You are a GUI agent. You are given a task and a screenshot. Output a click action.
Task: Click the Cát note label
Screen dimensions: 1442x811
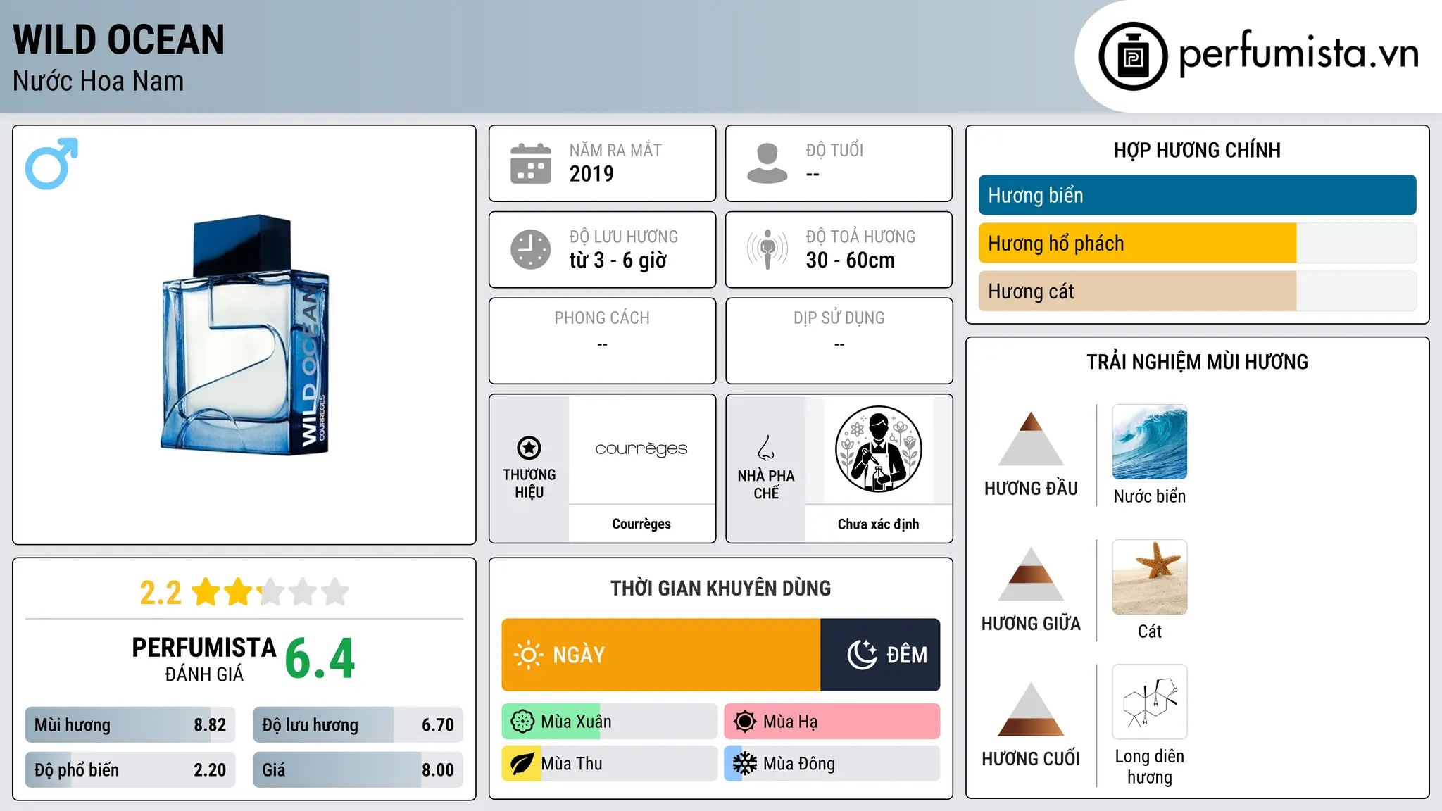[x=1150, y=631]
